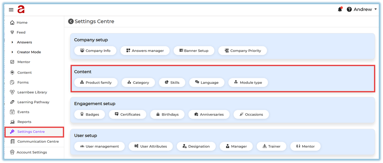Open the hamburger menu icon
Screen dimensions: 383x163
tap(11, 10)
